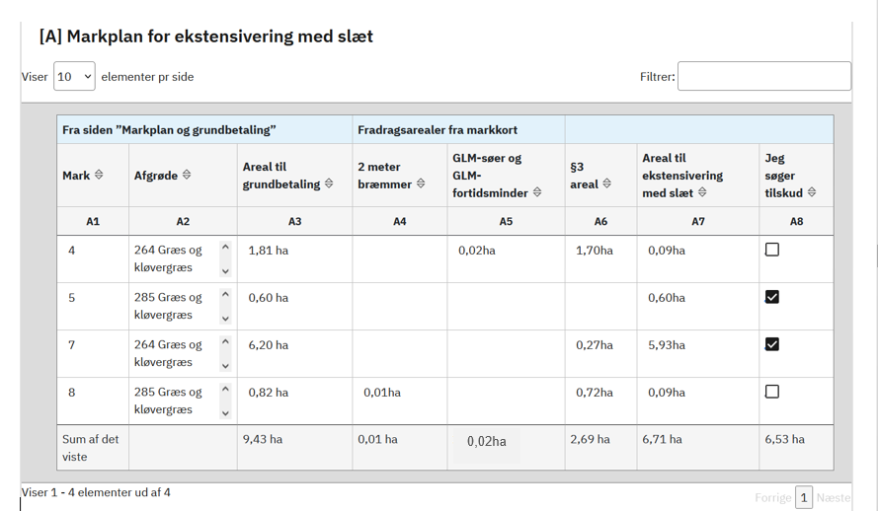Sort by Areal til grundbetaling icon
878x511 pixels.
(329, 184)
